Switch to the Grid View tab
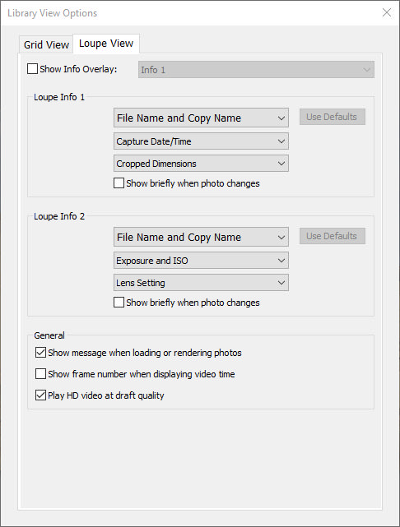 (x=46, y=44)
